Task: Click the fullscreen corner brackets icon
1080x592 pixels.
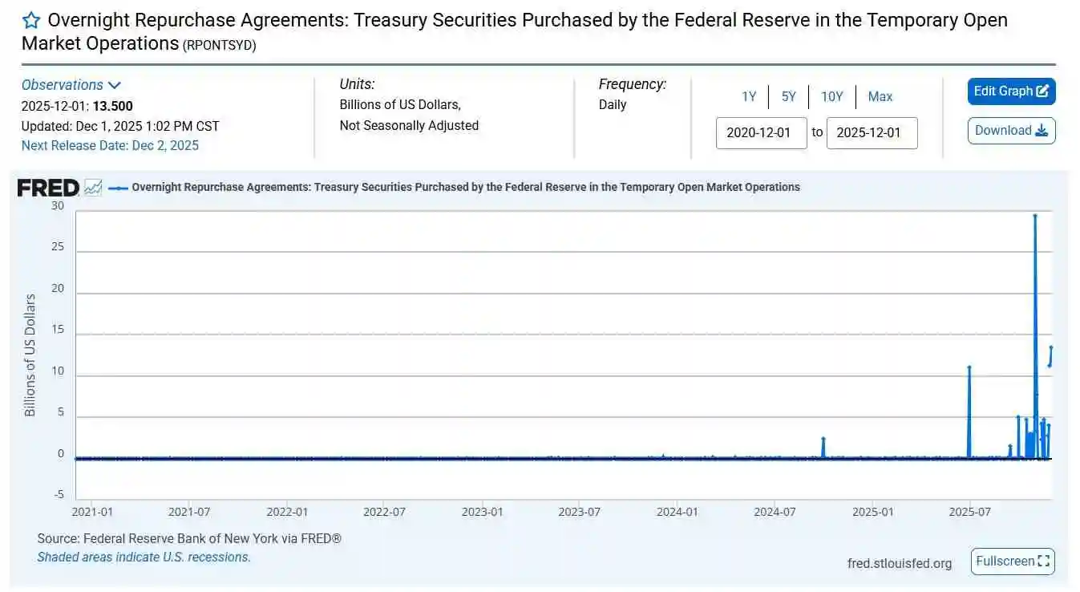Action: 1043,562
